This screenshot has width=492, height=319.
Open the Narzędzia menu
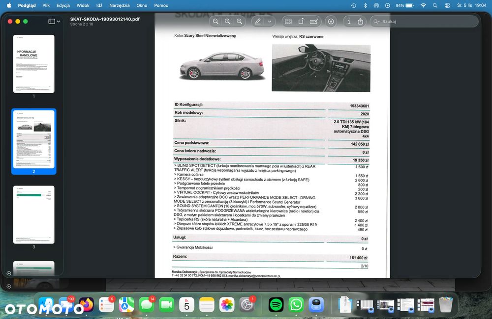tap(119, 5)
